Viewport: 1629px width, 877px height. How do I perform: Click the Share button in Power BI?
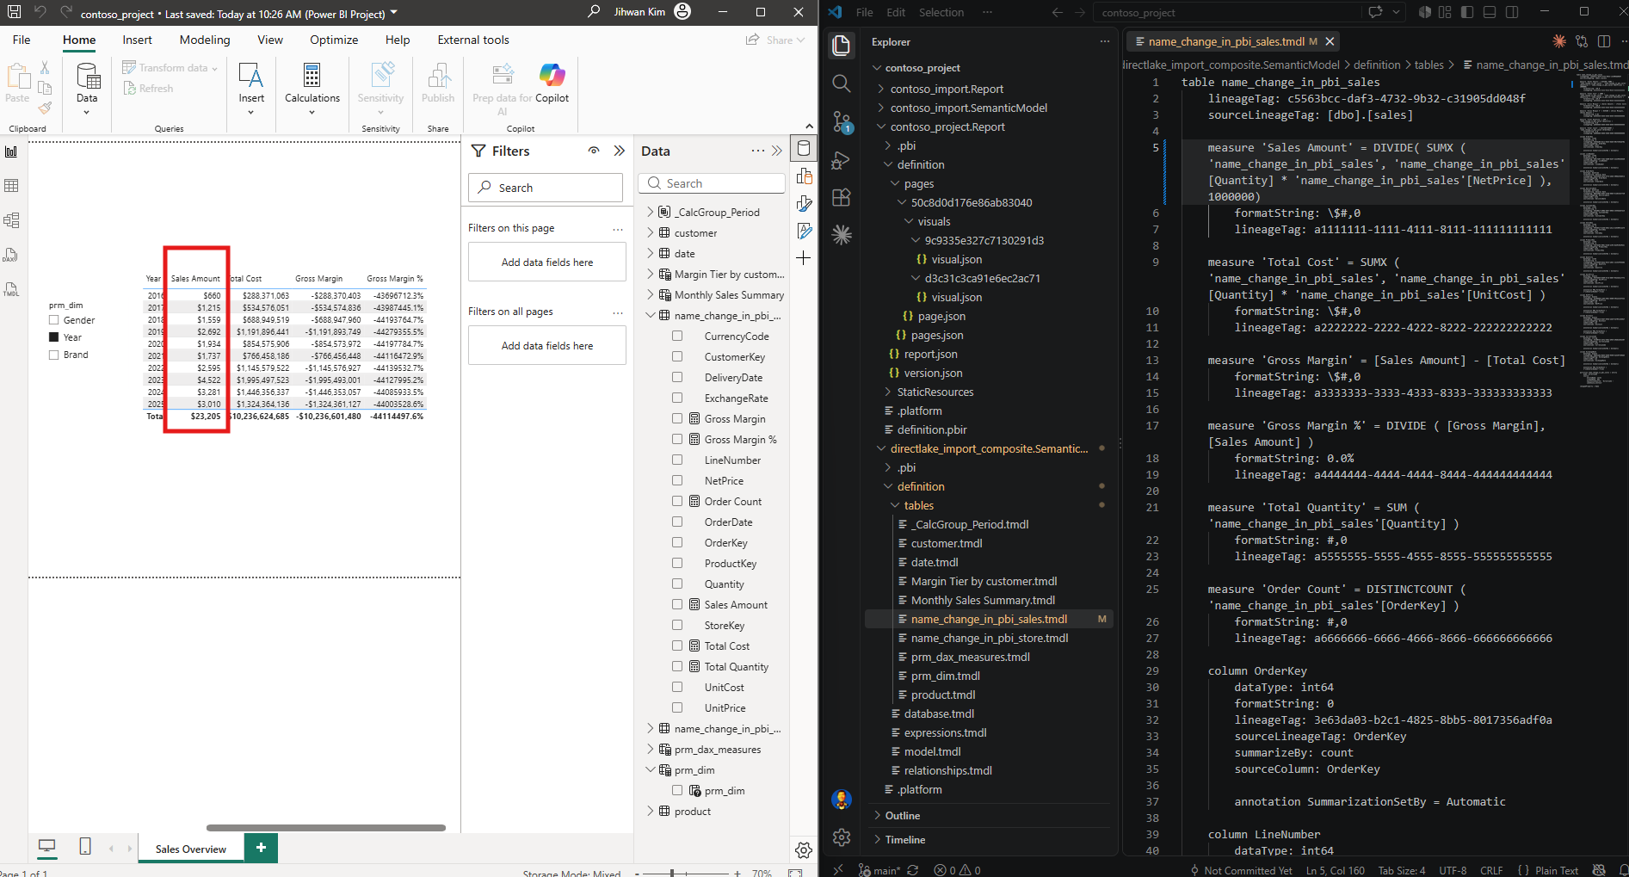pos(775,40)
